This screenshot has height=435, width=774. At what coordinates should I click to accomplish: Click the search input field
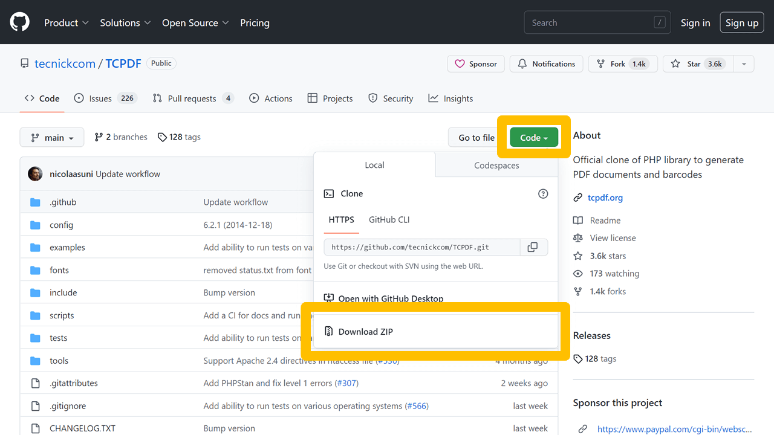tap(590, 23)
